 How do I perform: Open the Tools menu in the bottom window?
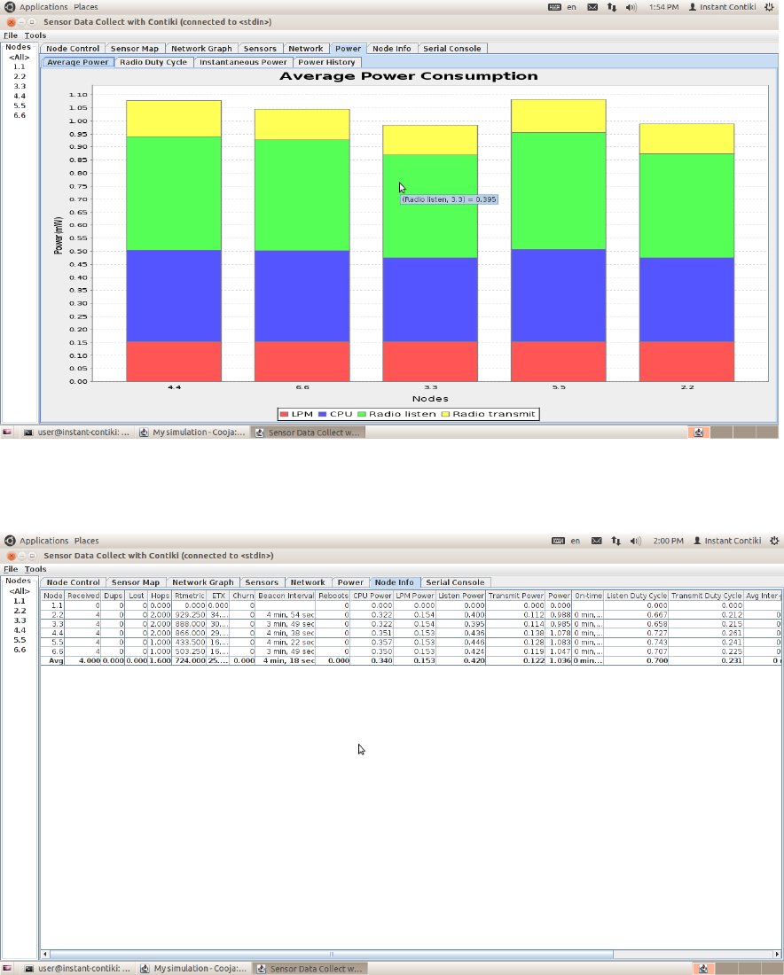coord(35,569)
